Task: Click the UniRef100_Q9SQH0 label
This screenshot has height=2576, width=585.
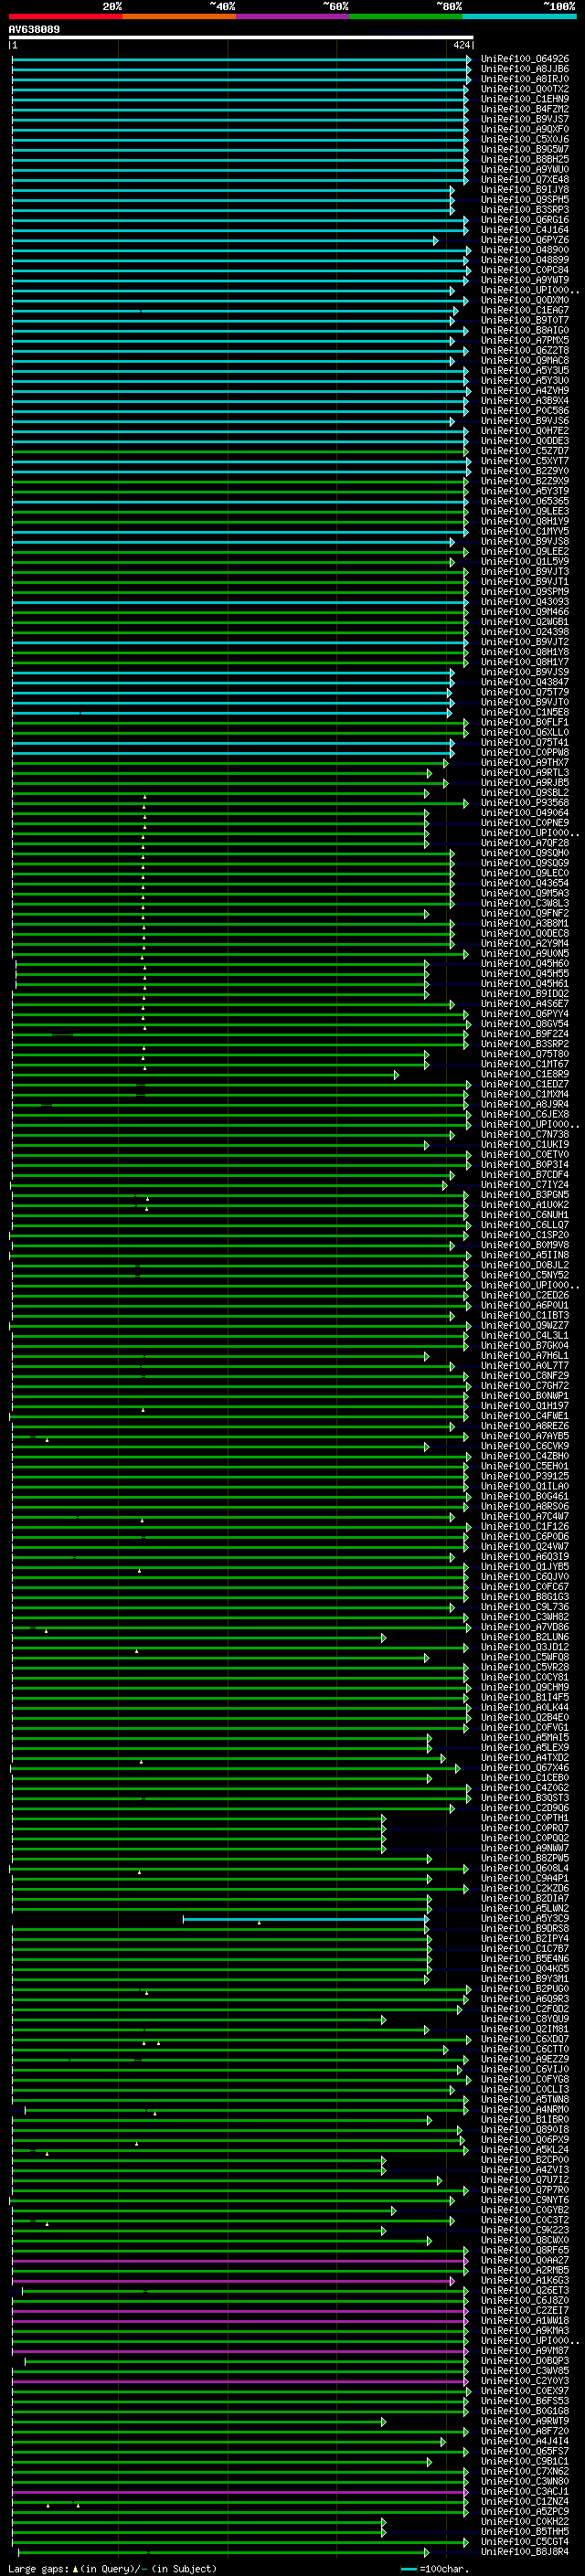Action: click(x=524, y=853)
